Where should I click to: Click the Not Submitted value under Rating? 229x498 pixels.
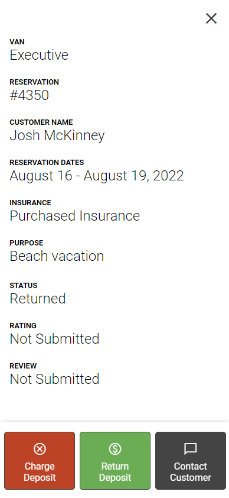click(54, 339)
